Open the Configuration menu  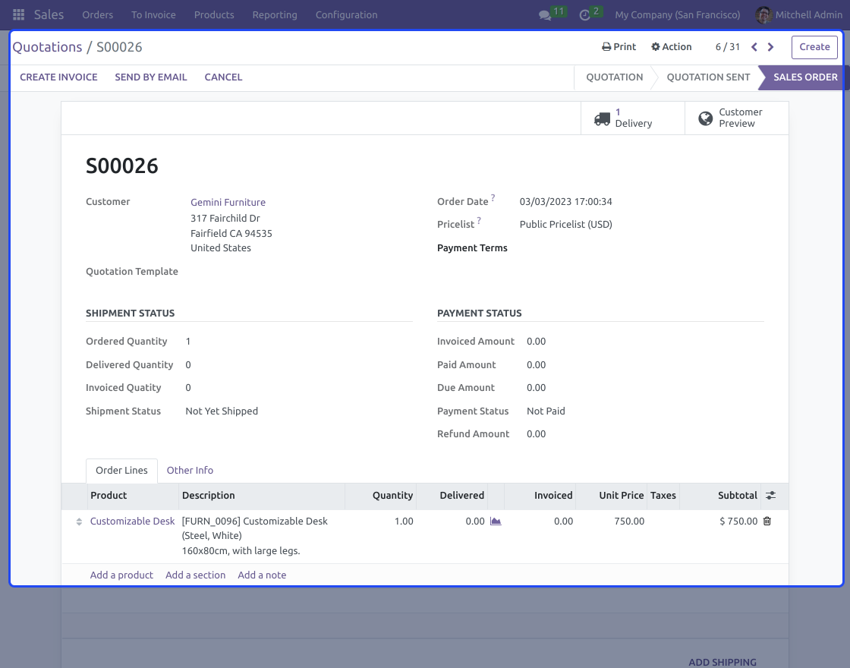(346, 14)
